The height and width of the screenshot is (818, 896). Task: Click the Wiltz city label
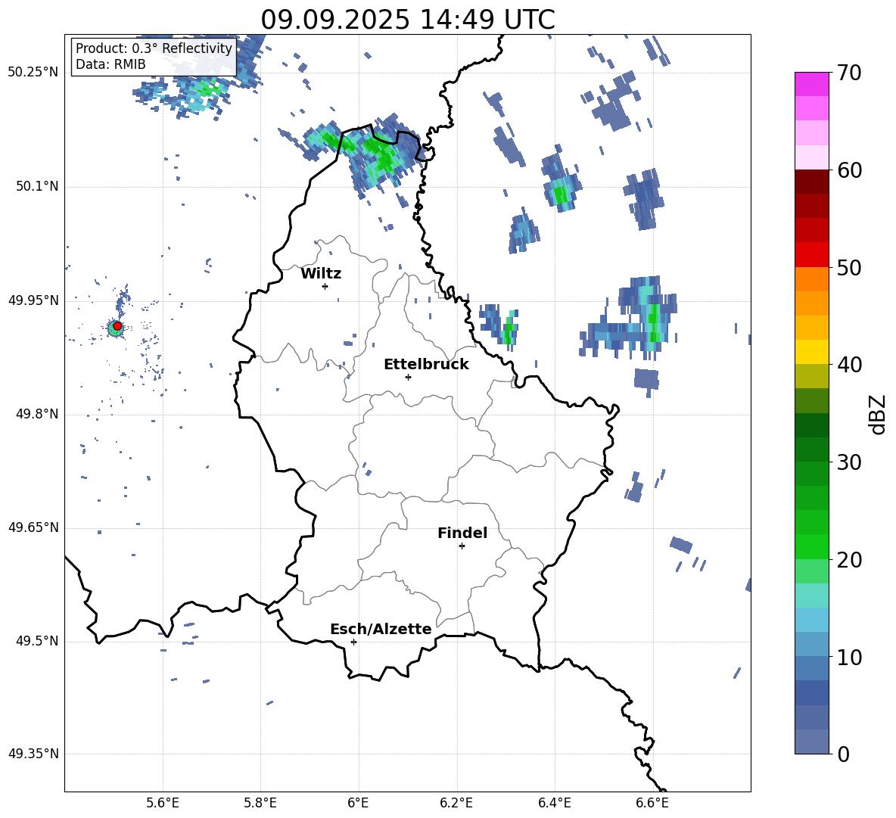coord(321,274)
